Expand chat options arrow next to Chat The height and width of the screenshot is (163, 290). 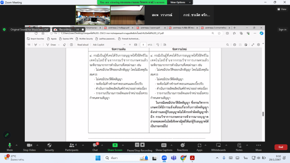click(x=102, y=145)
